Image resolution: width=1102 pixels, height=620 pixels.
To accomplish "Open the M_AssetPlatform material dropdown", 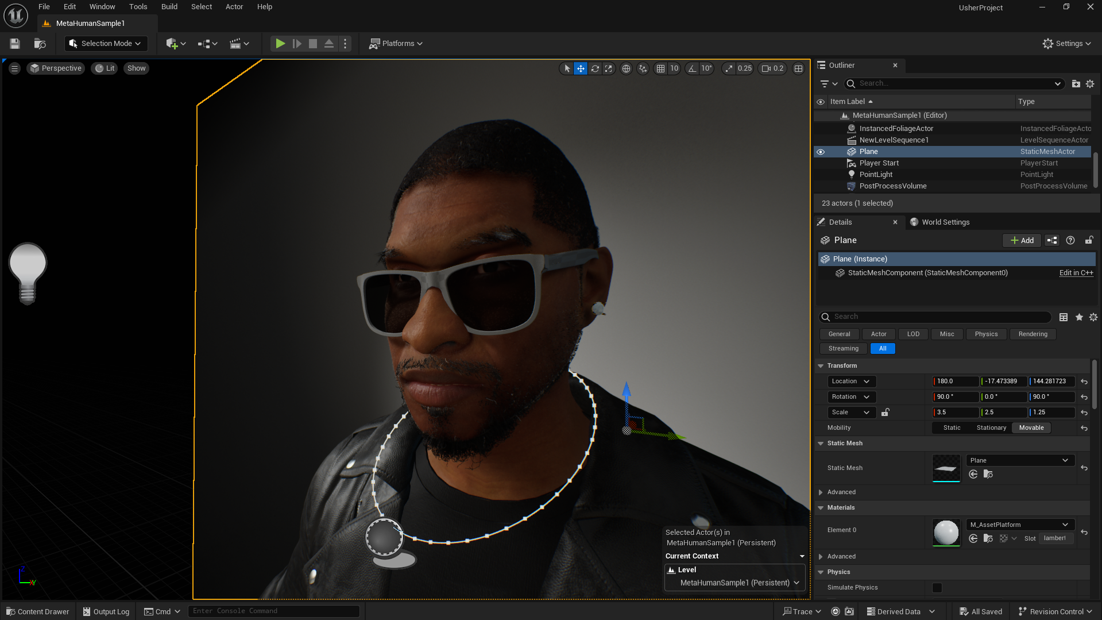I will click(x=1020, y=525).
